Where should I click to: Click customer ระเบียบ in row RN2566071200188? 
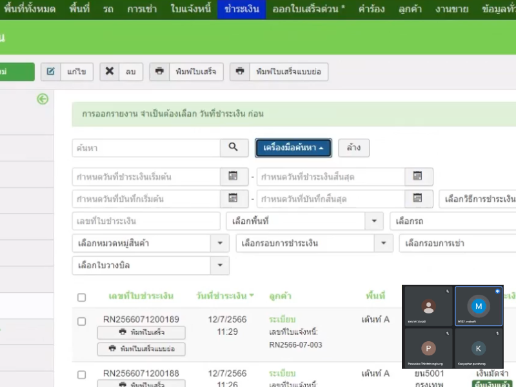(282, 373)
